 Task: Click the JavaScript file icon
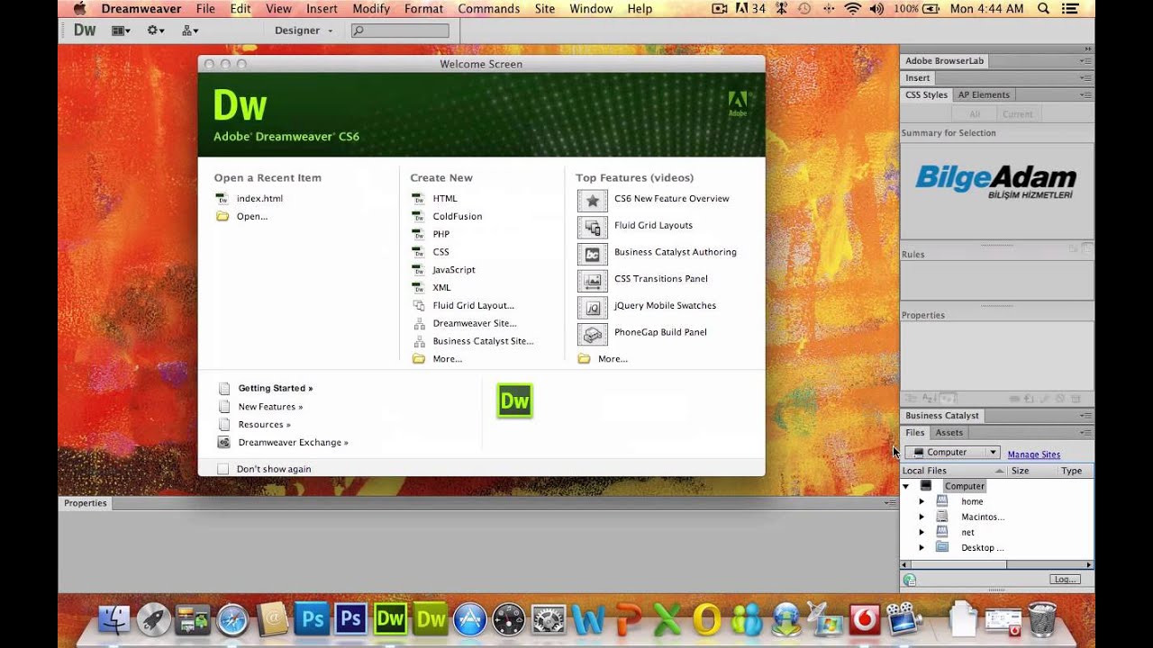click(418, 270)
